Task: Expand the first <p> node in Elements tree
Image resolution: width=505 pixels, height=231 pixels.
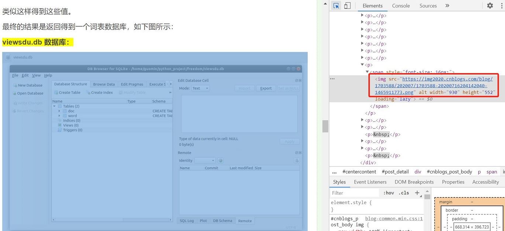Action: click(x=362, y=15)
